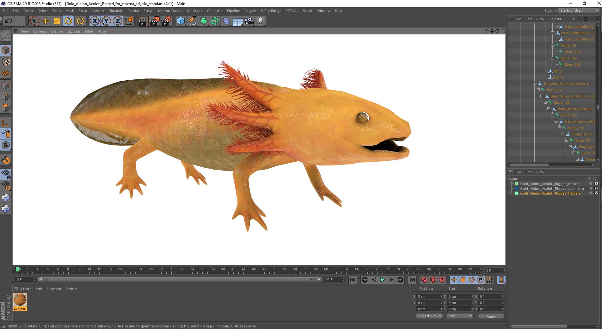Image resolution: width=602 pixels, height=329 pixels.
Task: Collapse the Bone_190 tree node
Action: point(559,128)
